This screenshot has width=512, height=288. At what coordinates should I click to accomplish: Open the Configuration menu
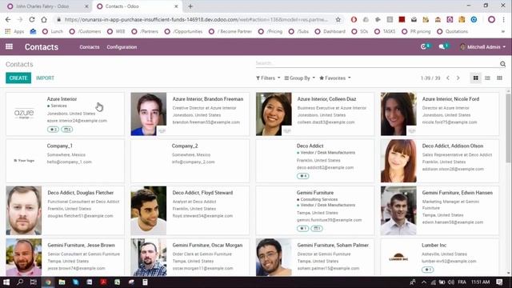point(122,47)
